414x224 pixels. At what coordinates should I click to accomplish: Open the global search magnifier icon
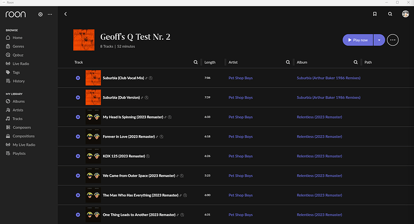pos(390,14)
